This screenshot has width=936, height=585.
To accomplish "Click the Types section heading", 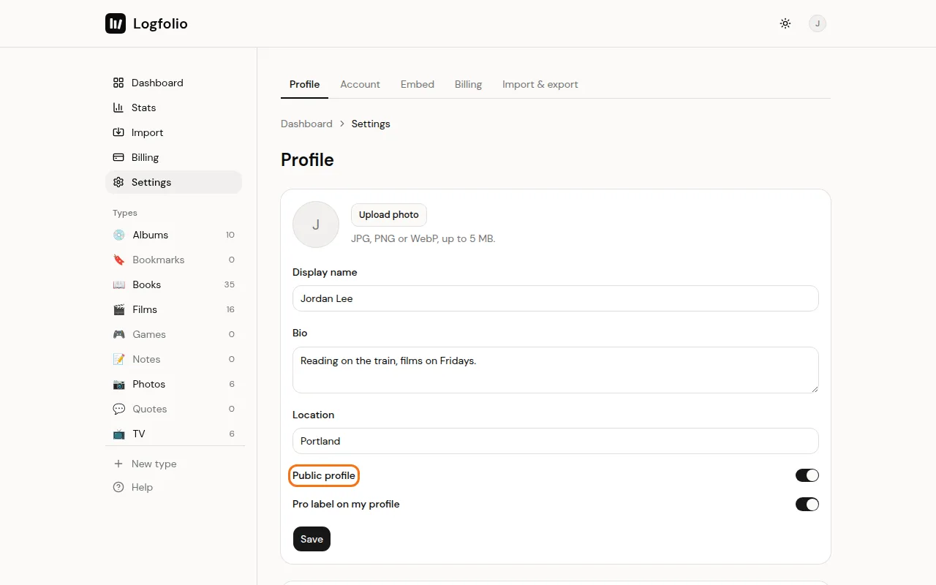I will (x=125, y=213).
